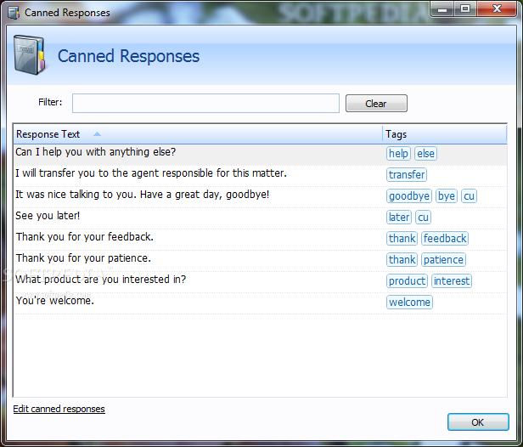Click the 'bye' tag
Screen dimensions: 523x447
point(447,196)
